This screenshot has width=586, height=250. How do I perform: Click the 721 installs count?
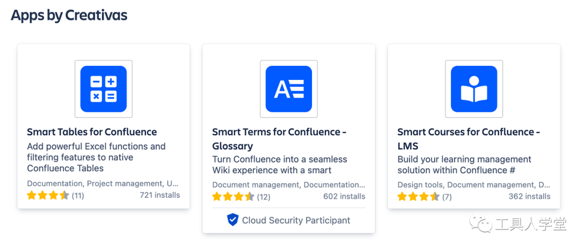pos(160,195)
